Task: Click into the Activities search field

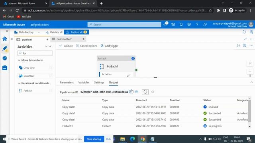Action: click(35, 53)
